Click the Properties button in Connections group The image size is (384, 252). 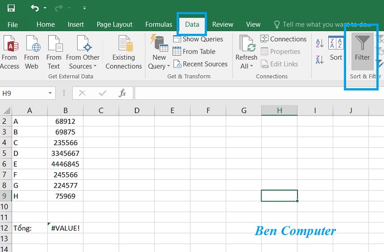point(281,52)
